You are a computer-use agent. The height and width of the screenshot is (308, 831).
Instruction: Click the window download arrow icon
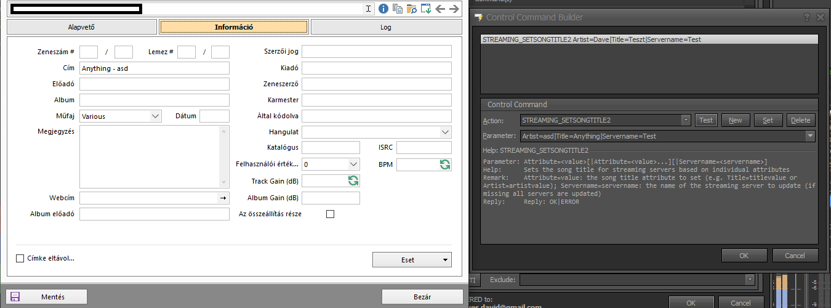coord(425,9)
